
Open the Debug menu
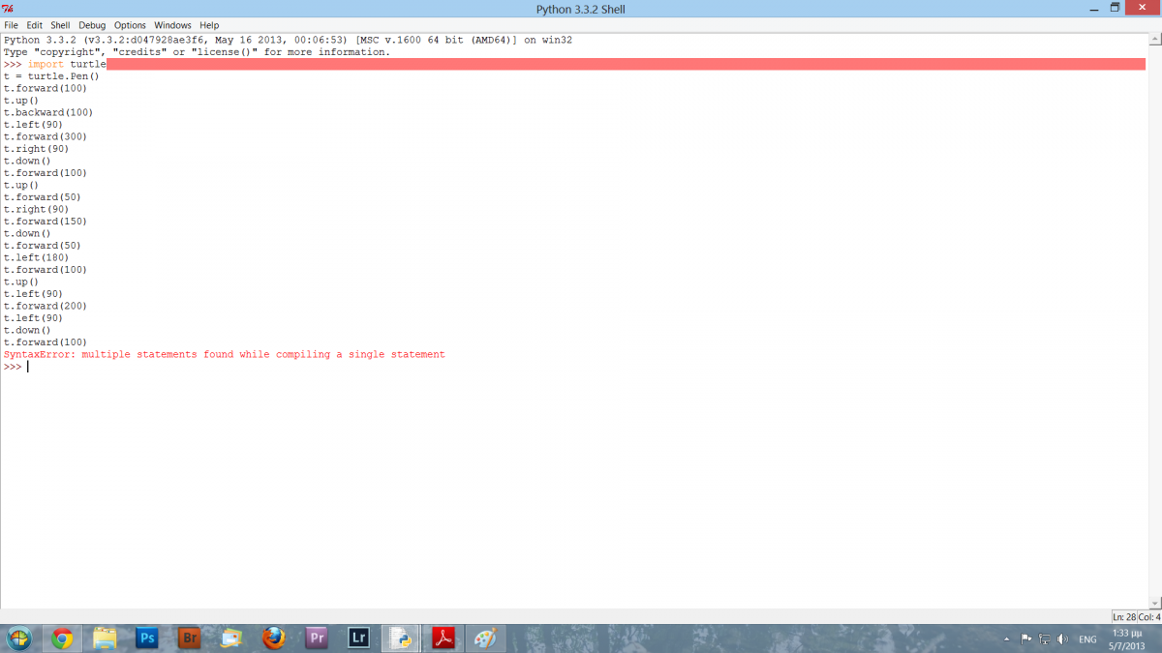click(92, 25)
